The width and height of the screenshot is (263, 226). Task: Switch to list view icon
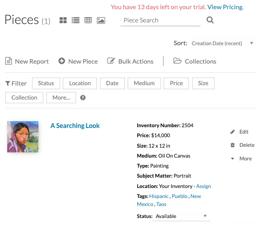click(75, 20)
